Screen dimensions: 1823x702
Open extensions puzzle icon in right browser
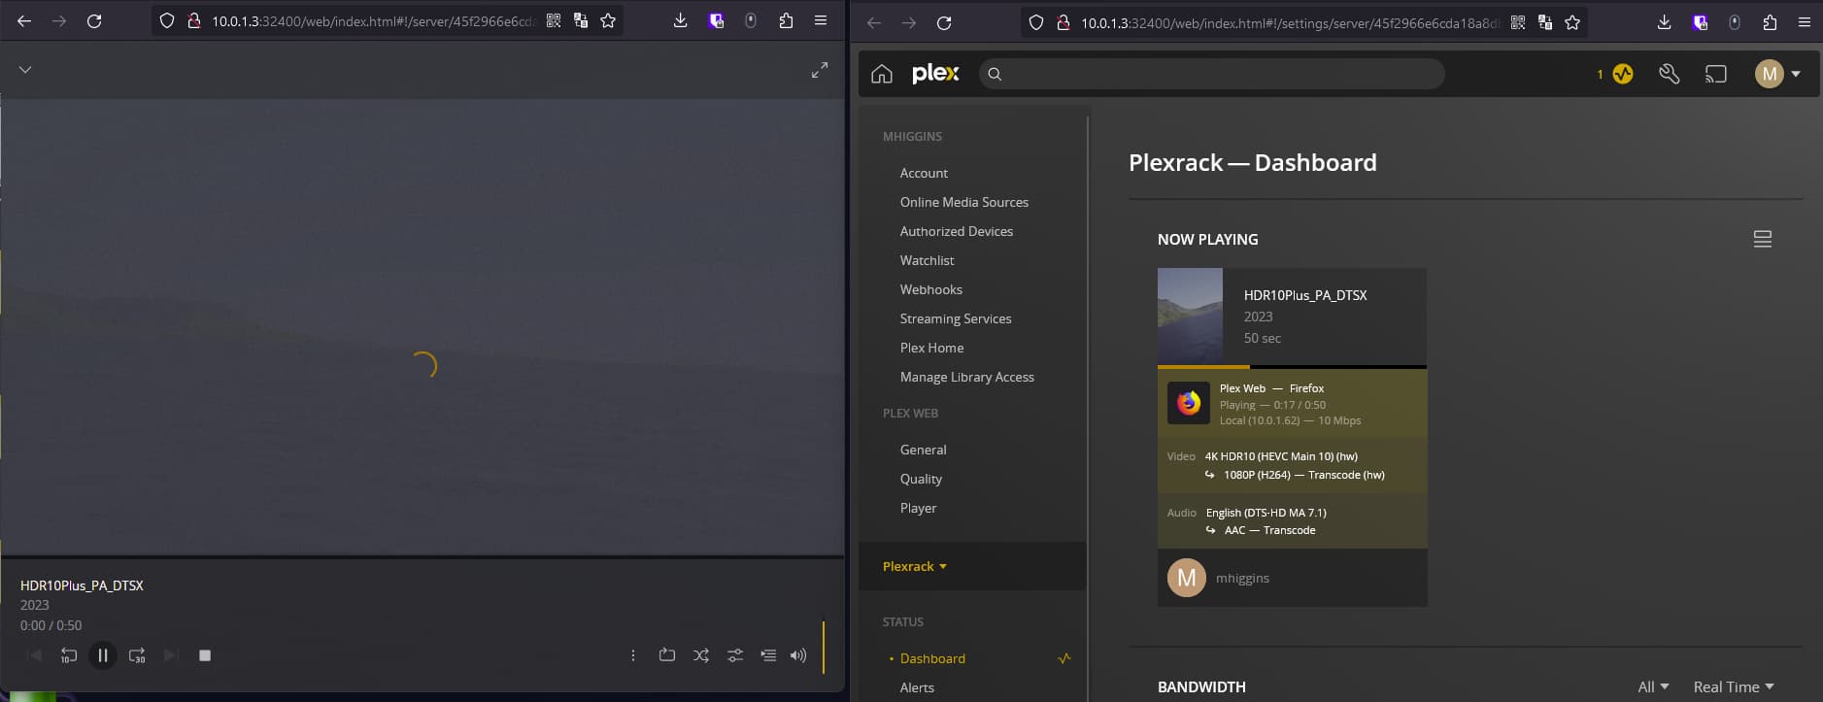[1770, 22]
